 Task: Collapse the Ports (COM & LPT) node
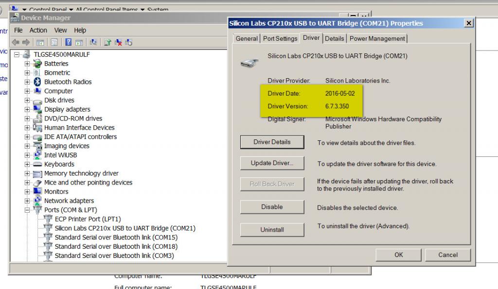click(27, 210)
